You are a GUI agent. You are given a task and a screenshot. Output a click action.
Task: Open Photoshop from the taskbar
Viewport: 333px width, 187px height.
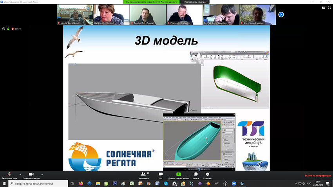[x=115, y=183]
